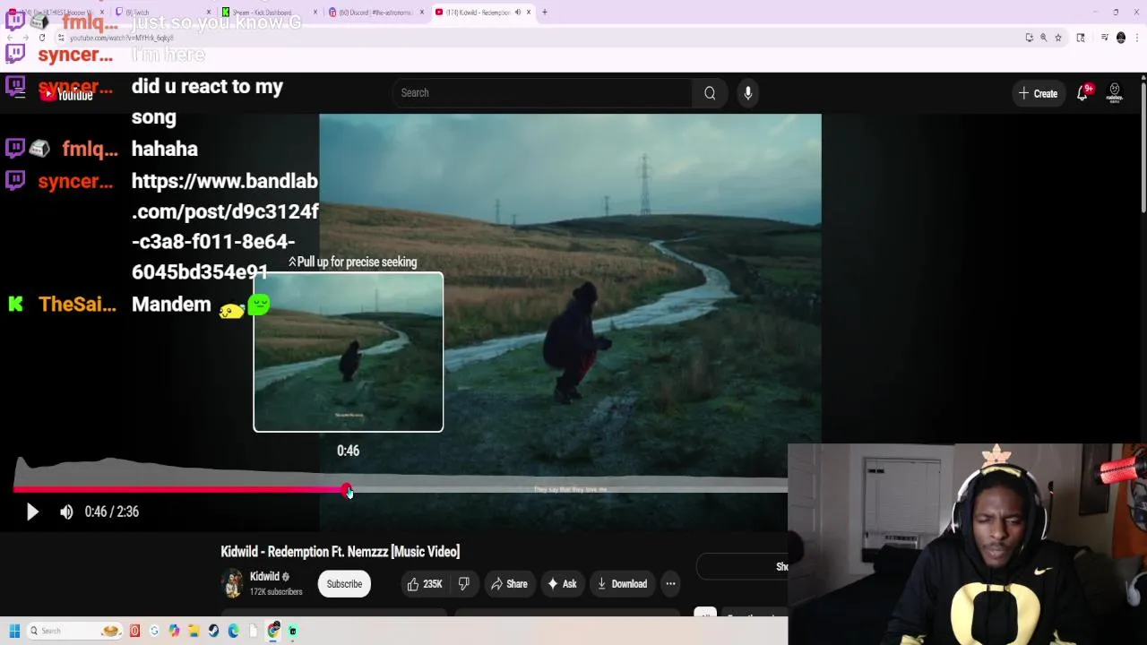This screenshot has height=645, width=1147.
Task: Open the Copilot icon in the taskbar
Action: (x=174, y=631)
